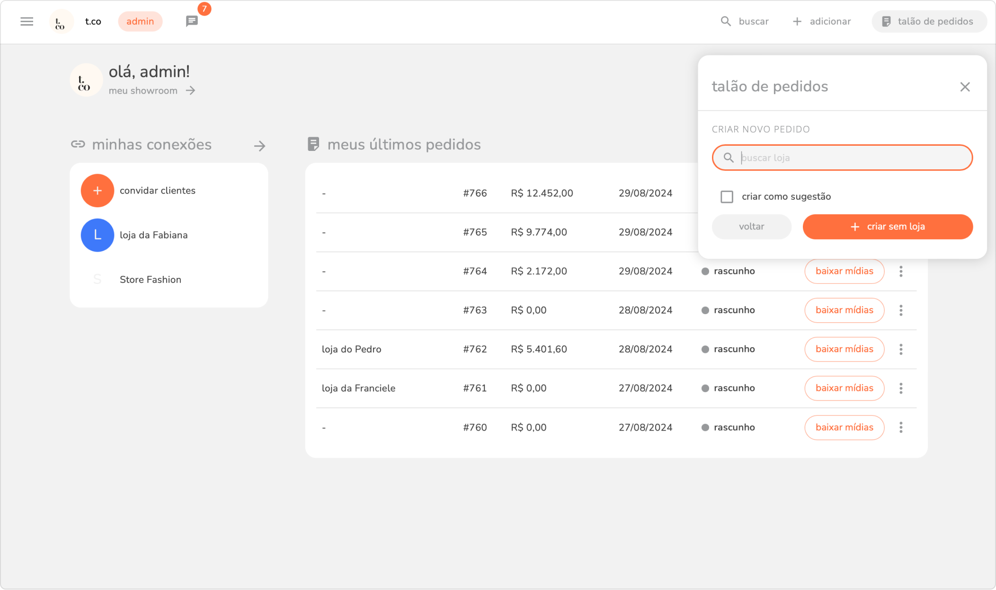Viewport: 996px width, 590px height.
Task: Click the buscar search icon
Action: tap(725, 21)
